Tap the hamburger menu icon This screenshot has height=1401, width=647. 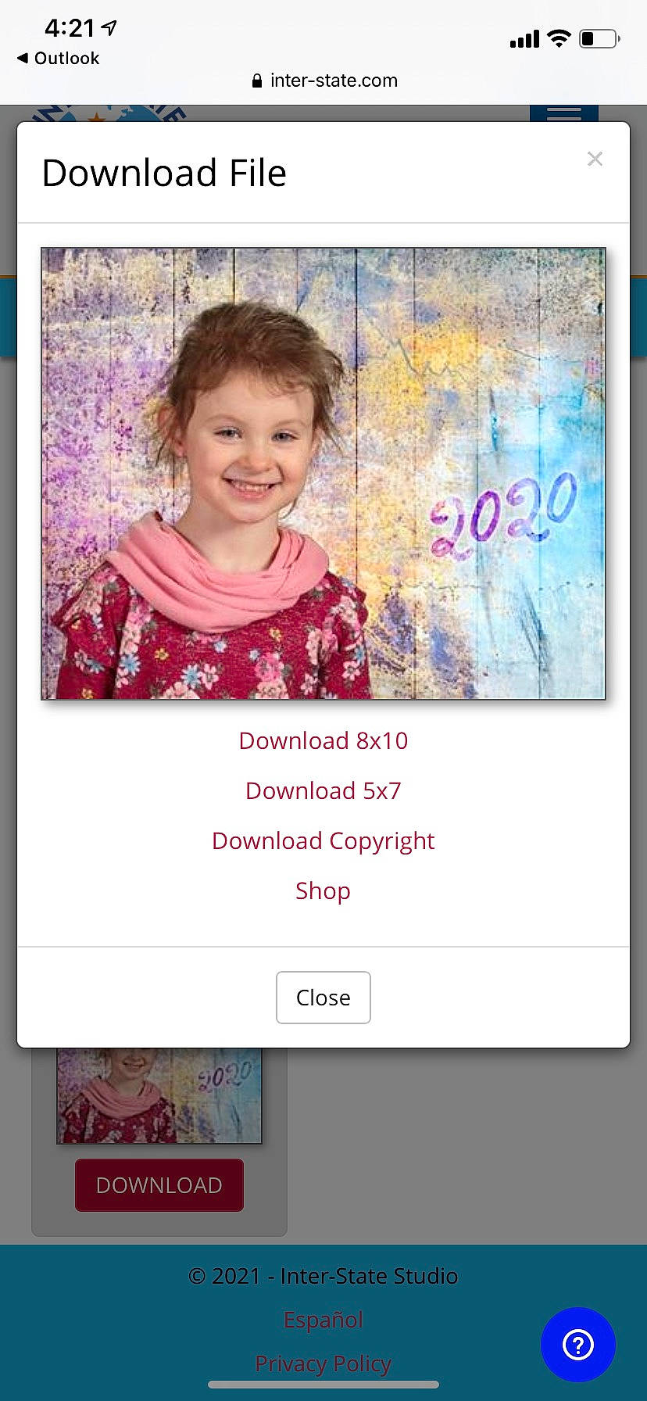[564, 114]
